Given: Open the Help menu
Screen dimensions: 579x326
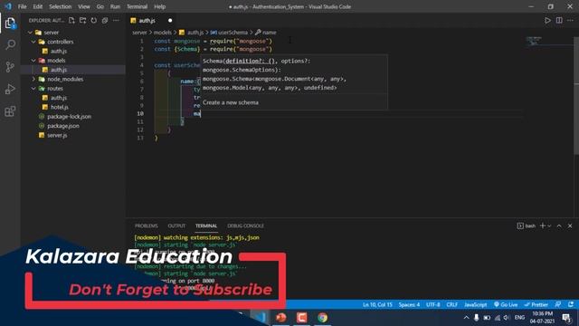Looking at the screenshot, I should (159, 6).
